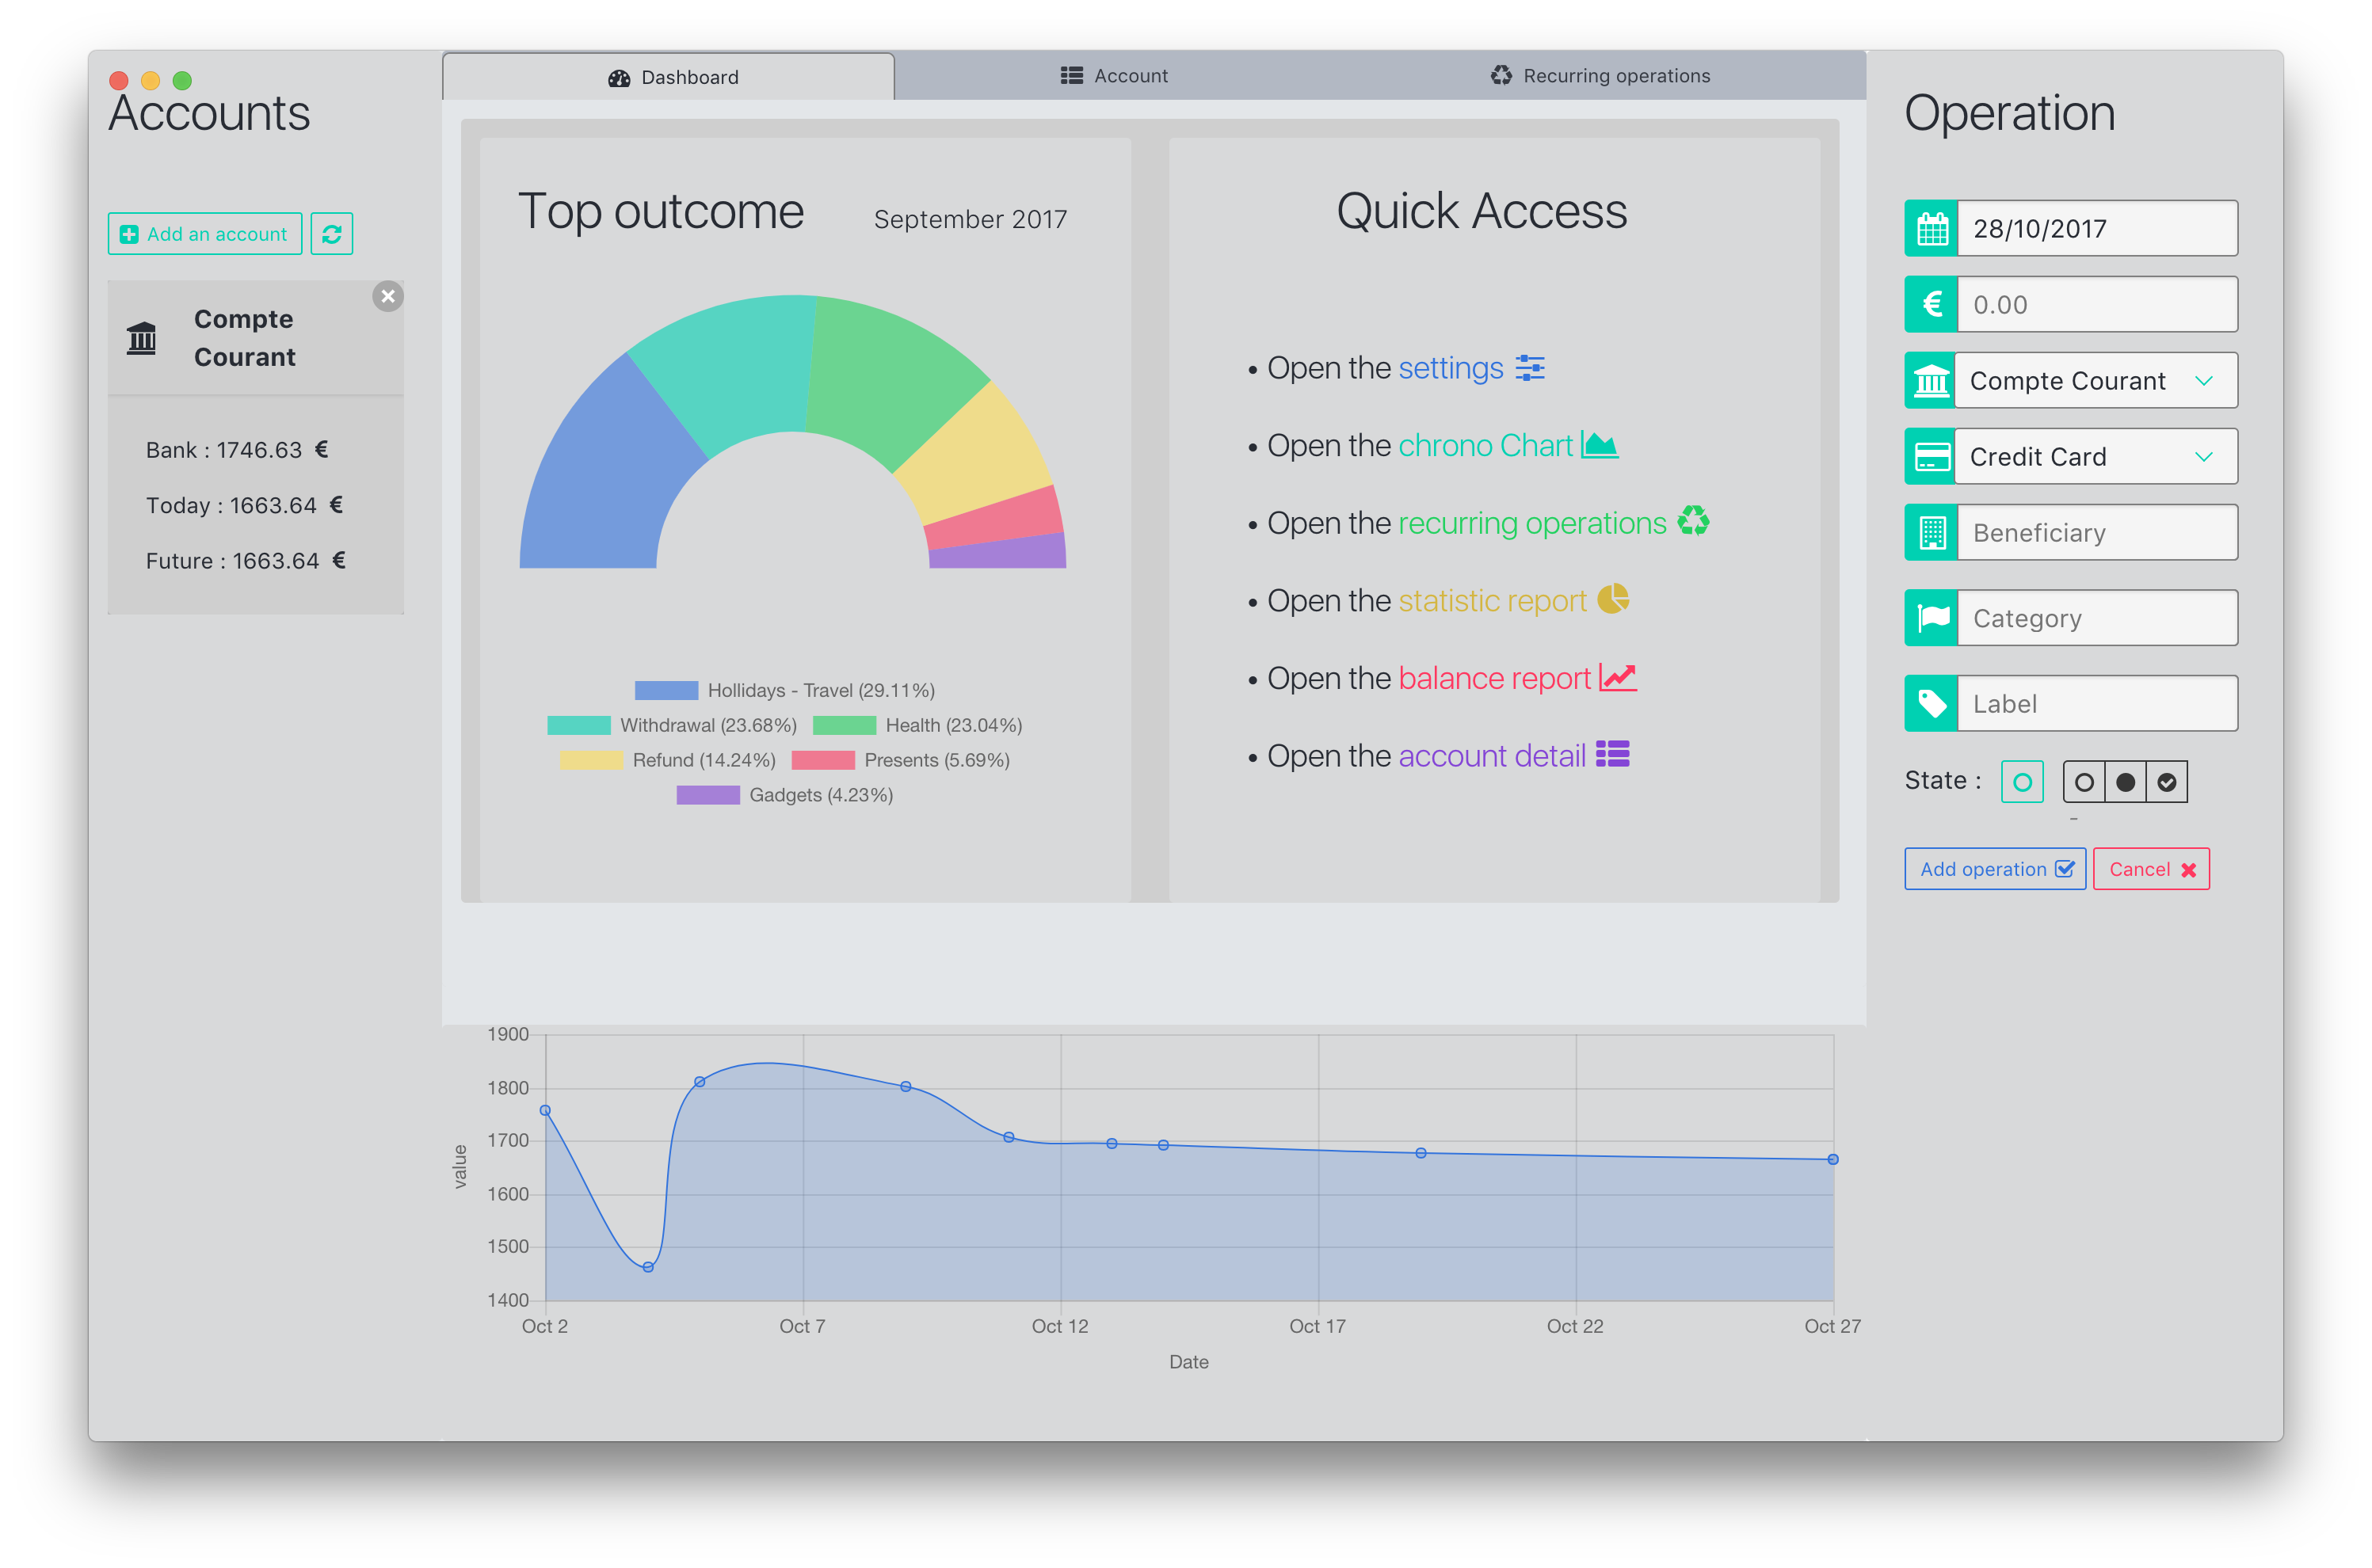Open the Recurring operations tab

(1600, 76)
